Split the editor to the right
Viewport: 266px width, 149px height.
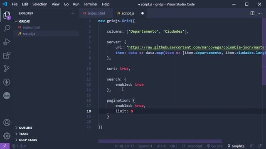[252, 13]
